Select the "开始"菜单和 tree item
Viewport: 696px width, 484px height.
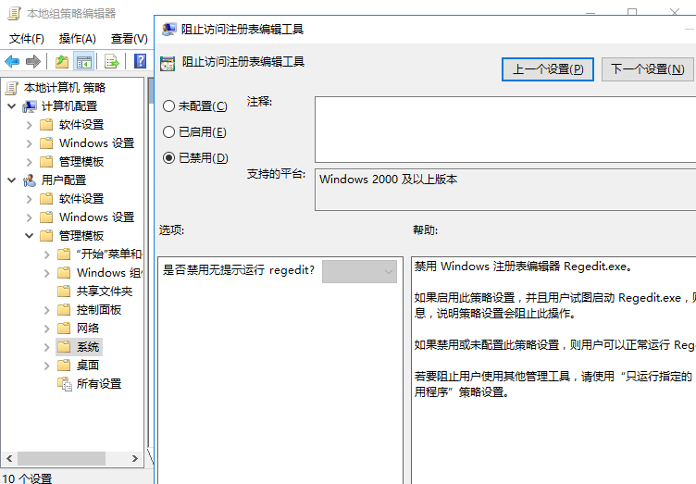coord(109,254)
